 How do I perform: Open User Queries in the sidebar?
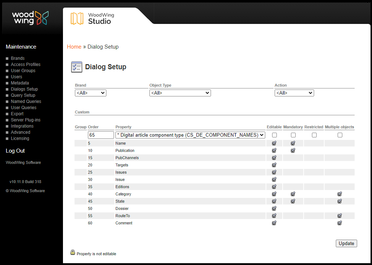(x=24, y=108)
